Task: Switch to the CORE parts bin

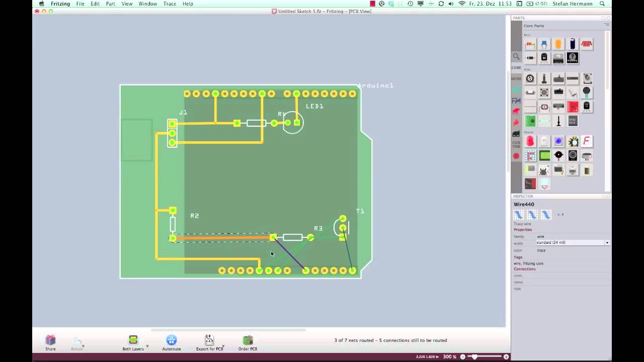Action: tap(516, 67)
